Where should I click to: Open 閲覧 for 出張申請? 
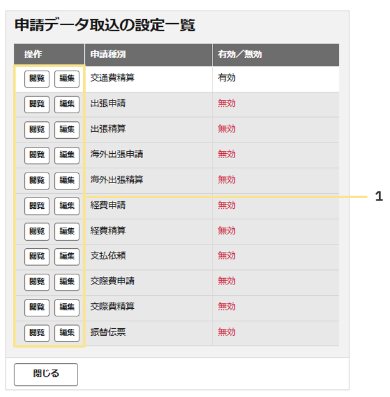click(37, 104)
